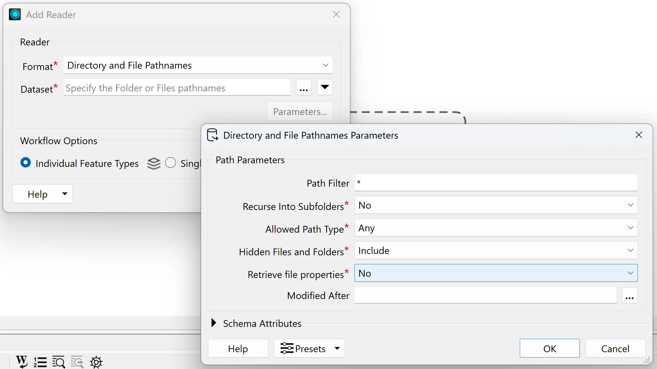
Task: Select Individual Feature Types radio button
Action: [26, 162]
